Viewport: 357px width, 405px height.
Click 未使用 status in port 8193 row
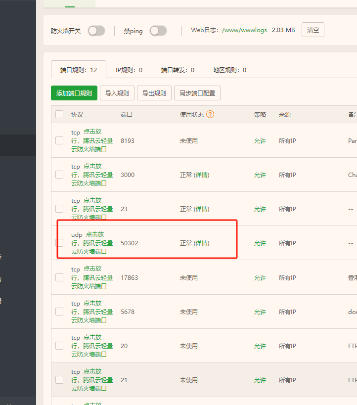point(188,141)
